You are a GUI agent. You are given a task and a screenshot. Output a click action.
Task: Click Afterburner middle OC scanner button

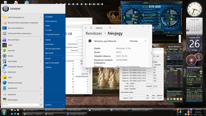[151, 6]
